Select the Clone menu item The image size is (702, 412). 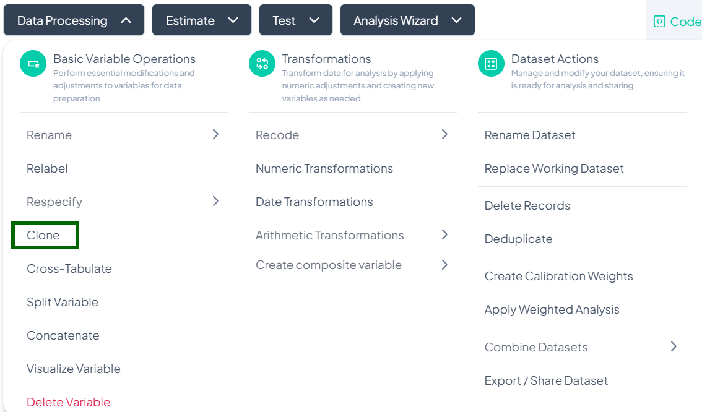pos(43,235)
